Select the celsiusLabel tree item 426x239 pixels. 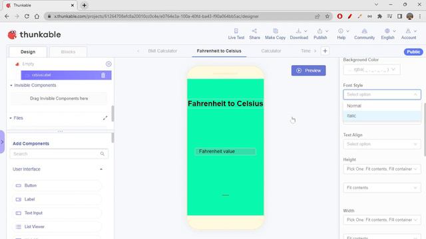click(x=66, y=75)
